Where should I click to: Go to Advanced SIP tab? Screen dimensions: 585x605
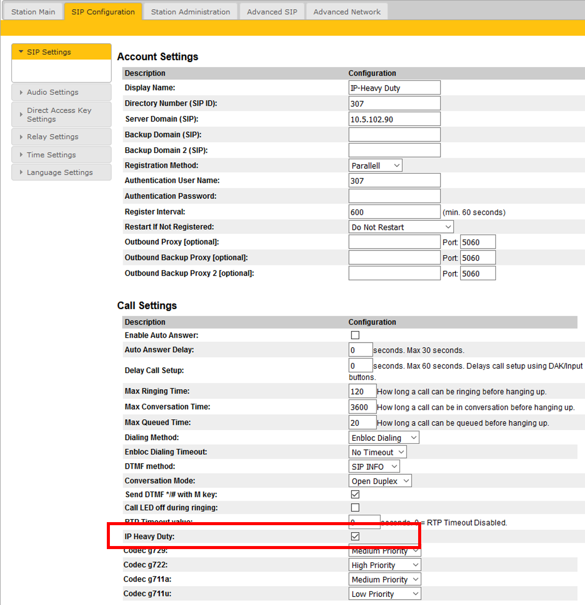(272, 12)
